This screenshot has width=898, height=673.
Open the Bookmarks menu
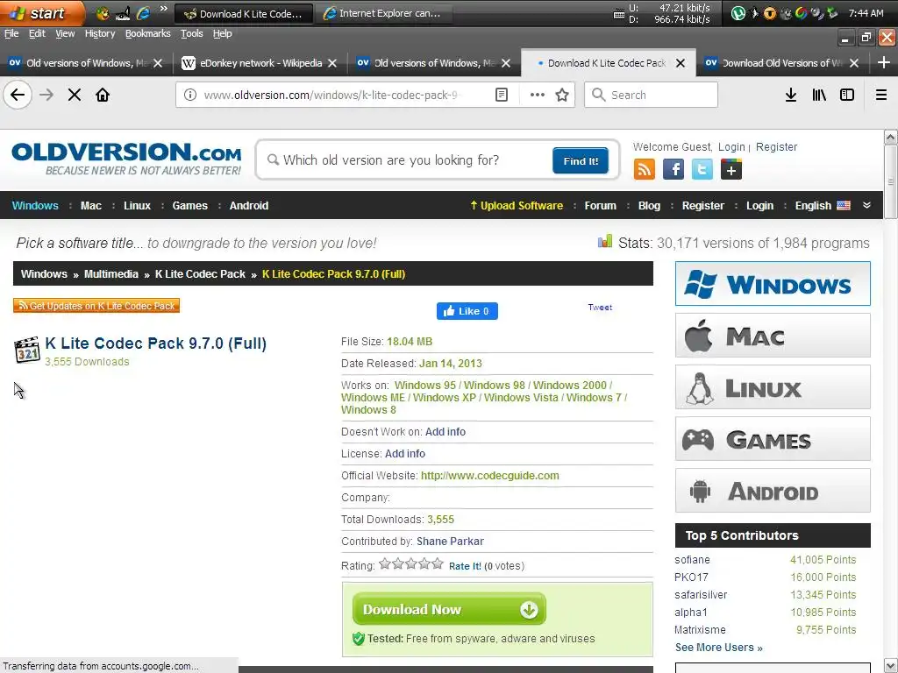point(147,33)
